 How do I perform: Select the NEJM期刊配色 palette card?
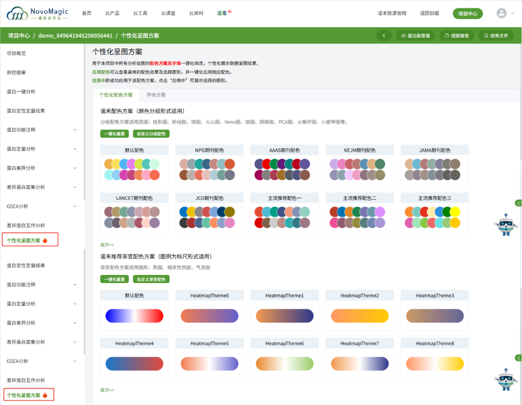tap(360, 165)
